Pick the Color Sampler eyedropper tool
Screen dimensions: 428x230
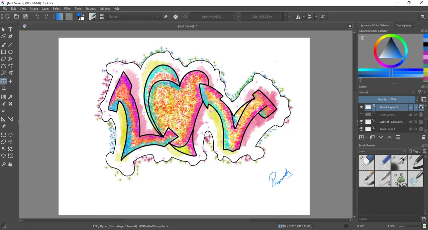coord(10,97)
